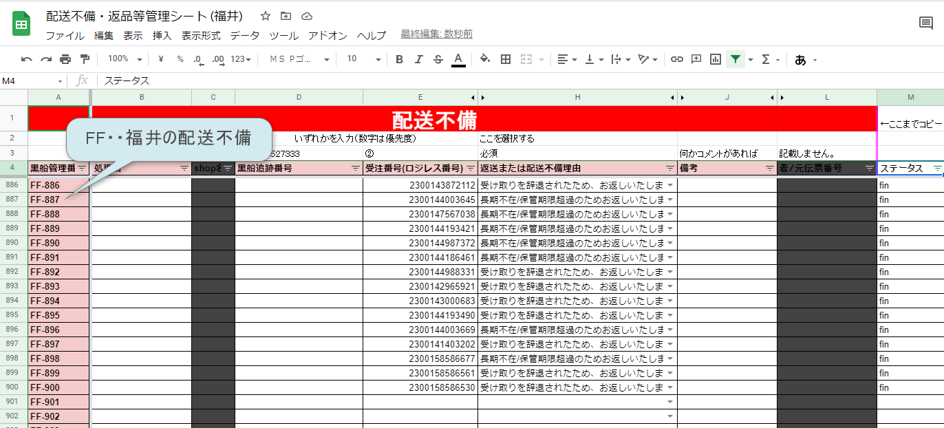This screenshot has height=428, width=944.
Task: Select column D header
Action: point(299,98)
